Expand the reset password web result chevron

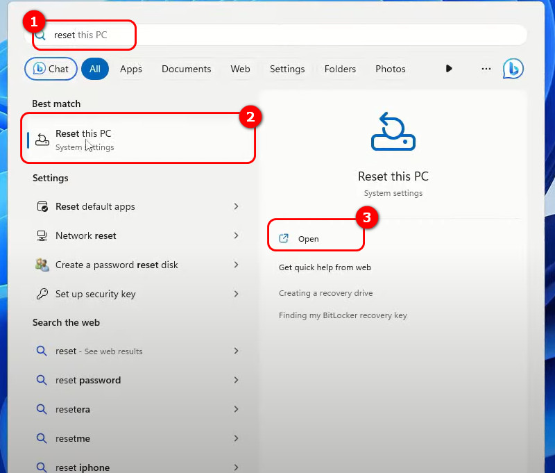236,380
